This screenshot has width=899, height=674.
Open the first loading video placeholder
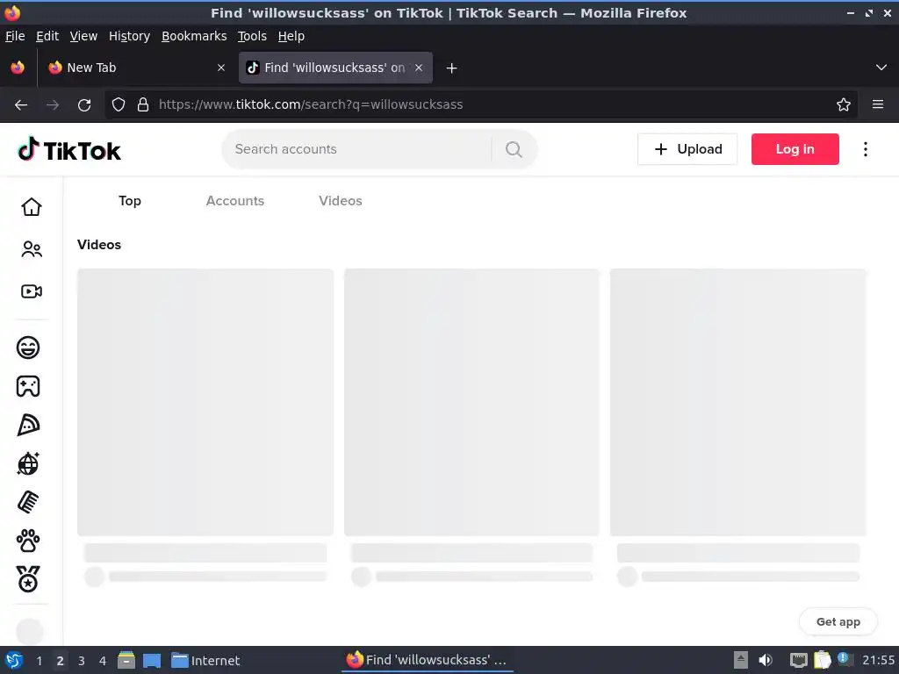tap(205, 402)
